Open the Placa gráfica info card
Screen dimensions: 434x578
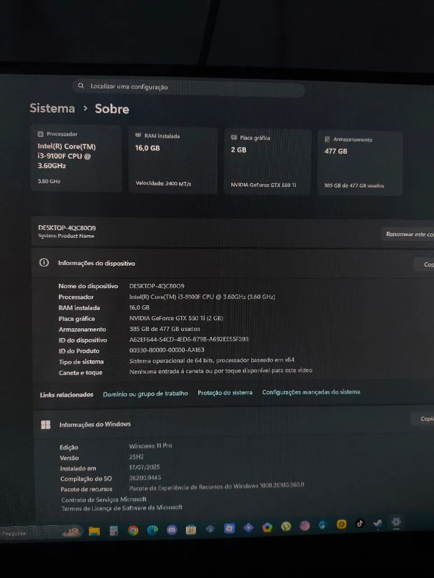pyautogui.click(x=268, y=162)
